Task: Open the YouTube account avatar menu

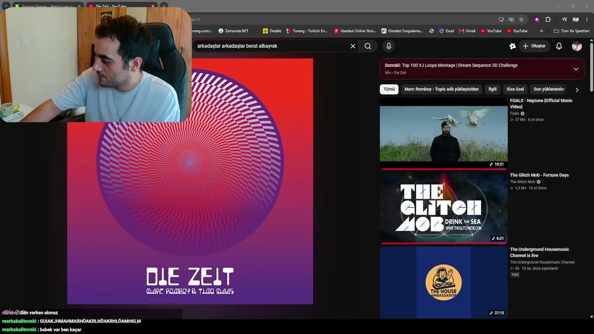Action: pyautogui.click(x=577, y=46)
